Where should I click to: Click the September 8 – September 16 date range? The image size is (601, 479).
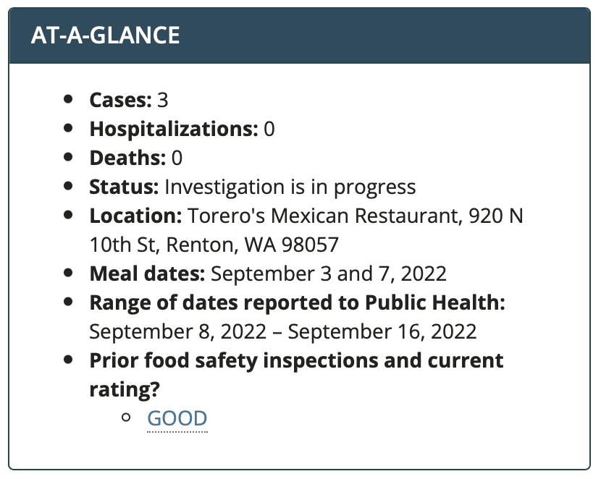tap(283, 331)
